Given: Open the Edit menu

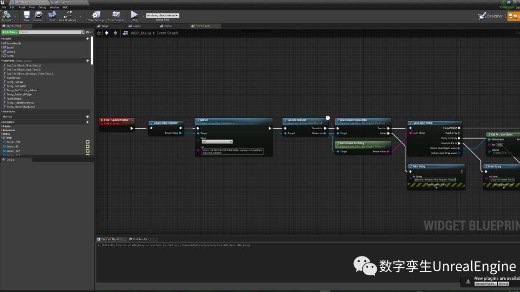Looking at the screenshot, I should tap(12, 7).
